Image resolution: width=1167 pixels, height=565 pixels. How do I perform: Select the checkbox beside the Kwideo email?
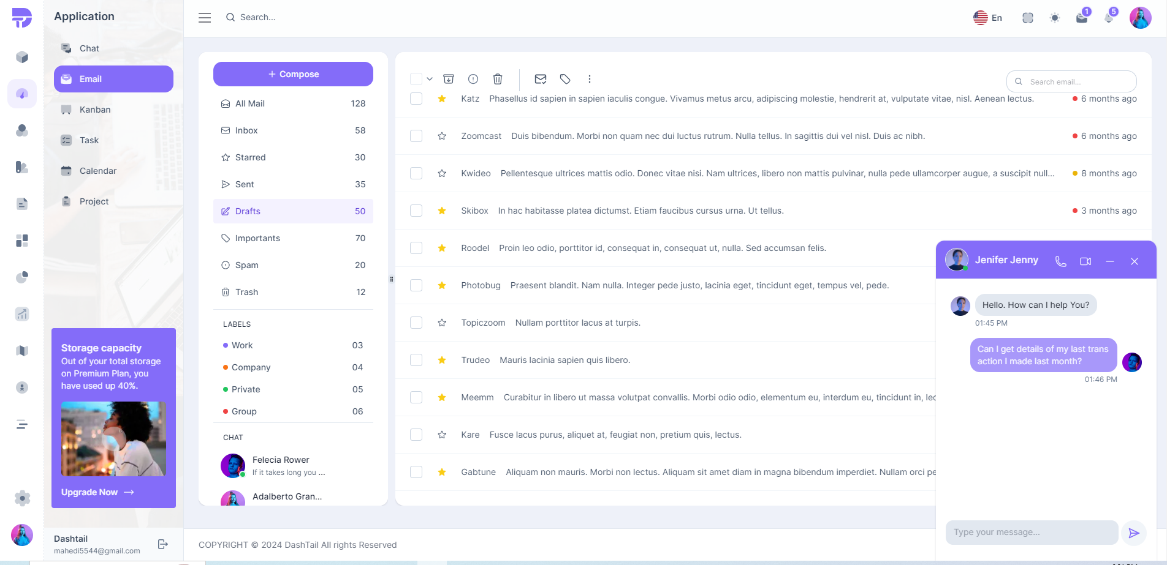(x=416, y=173)
